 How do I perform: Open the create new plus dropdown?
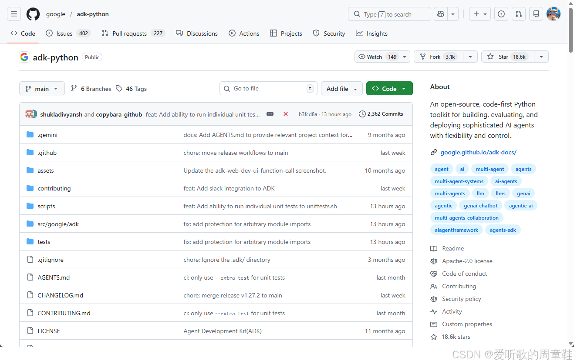(480, 14)
